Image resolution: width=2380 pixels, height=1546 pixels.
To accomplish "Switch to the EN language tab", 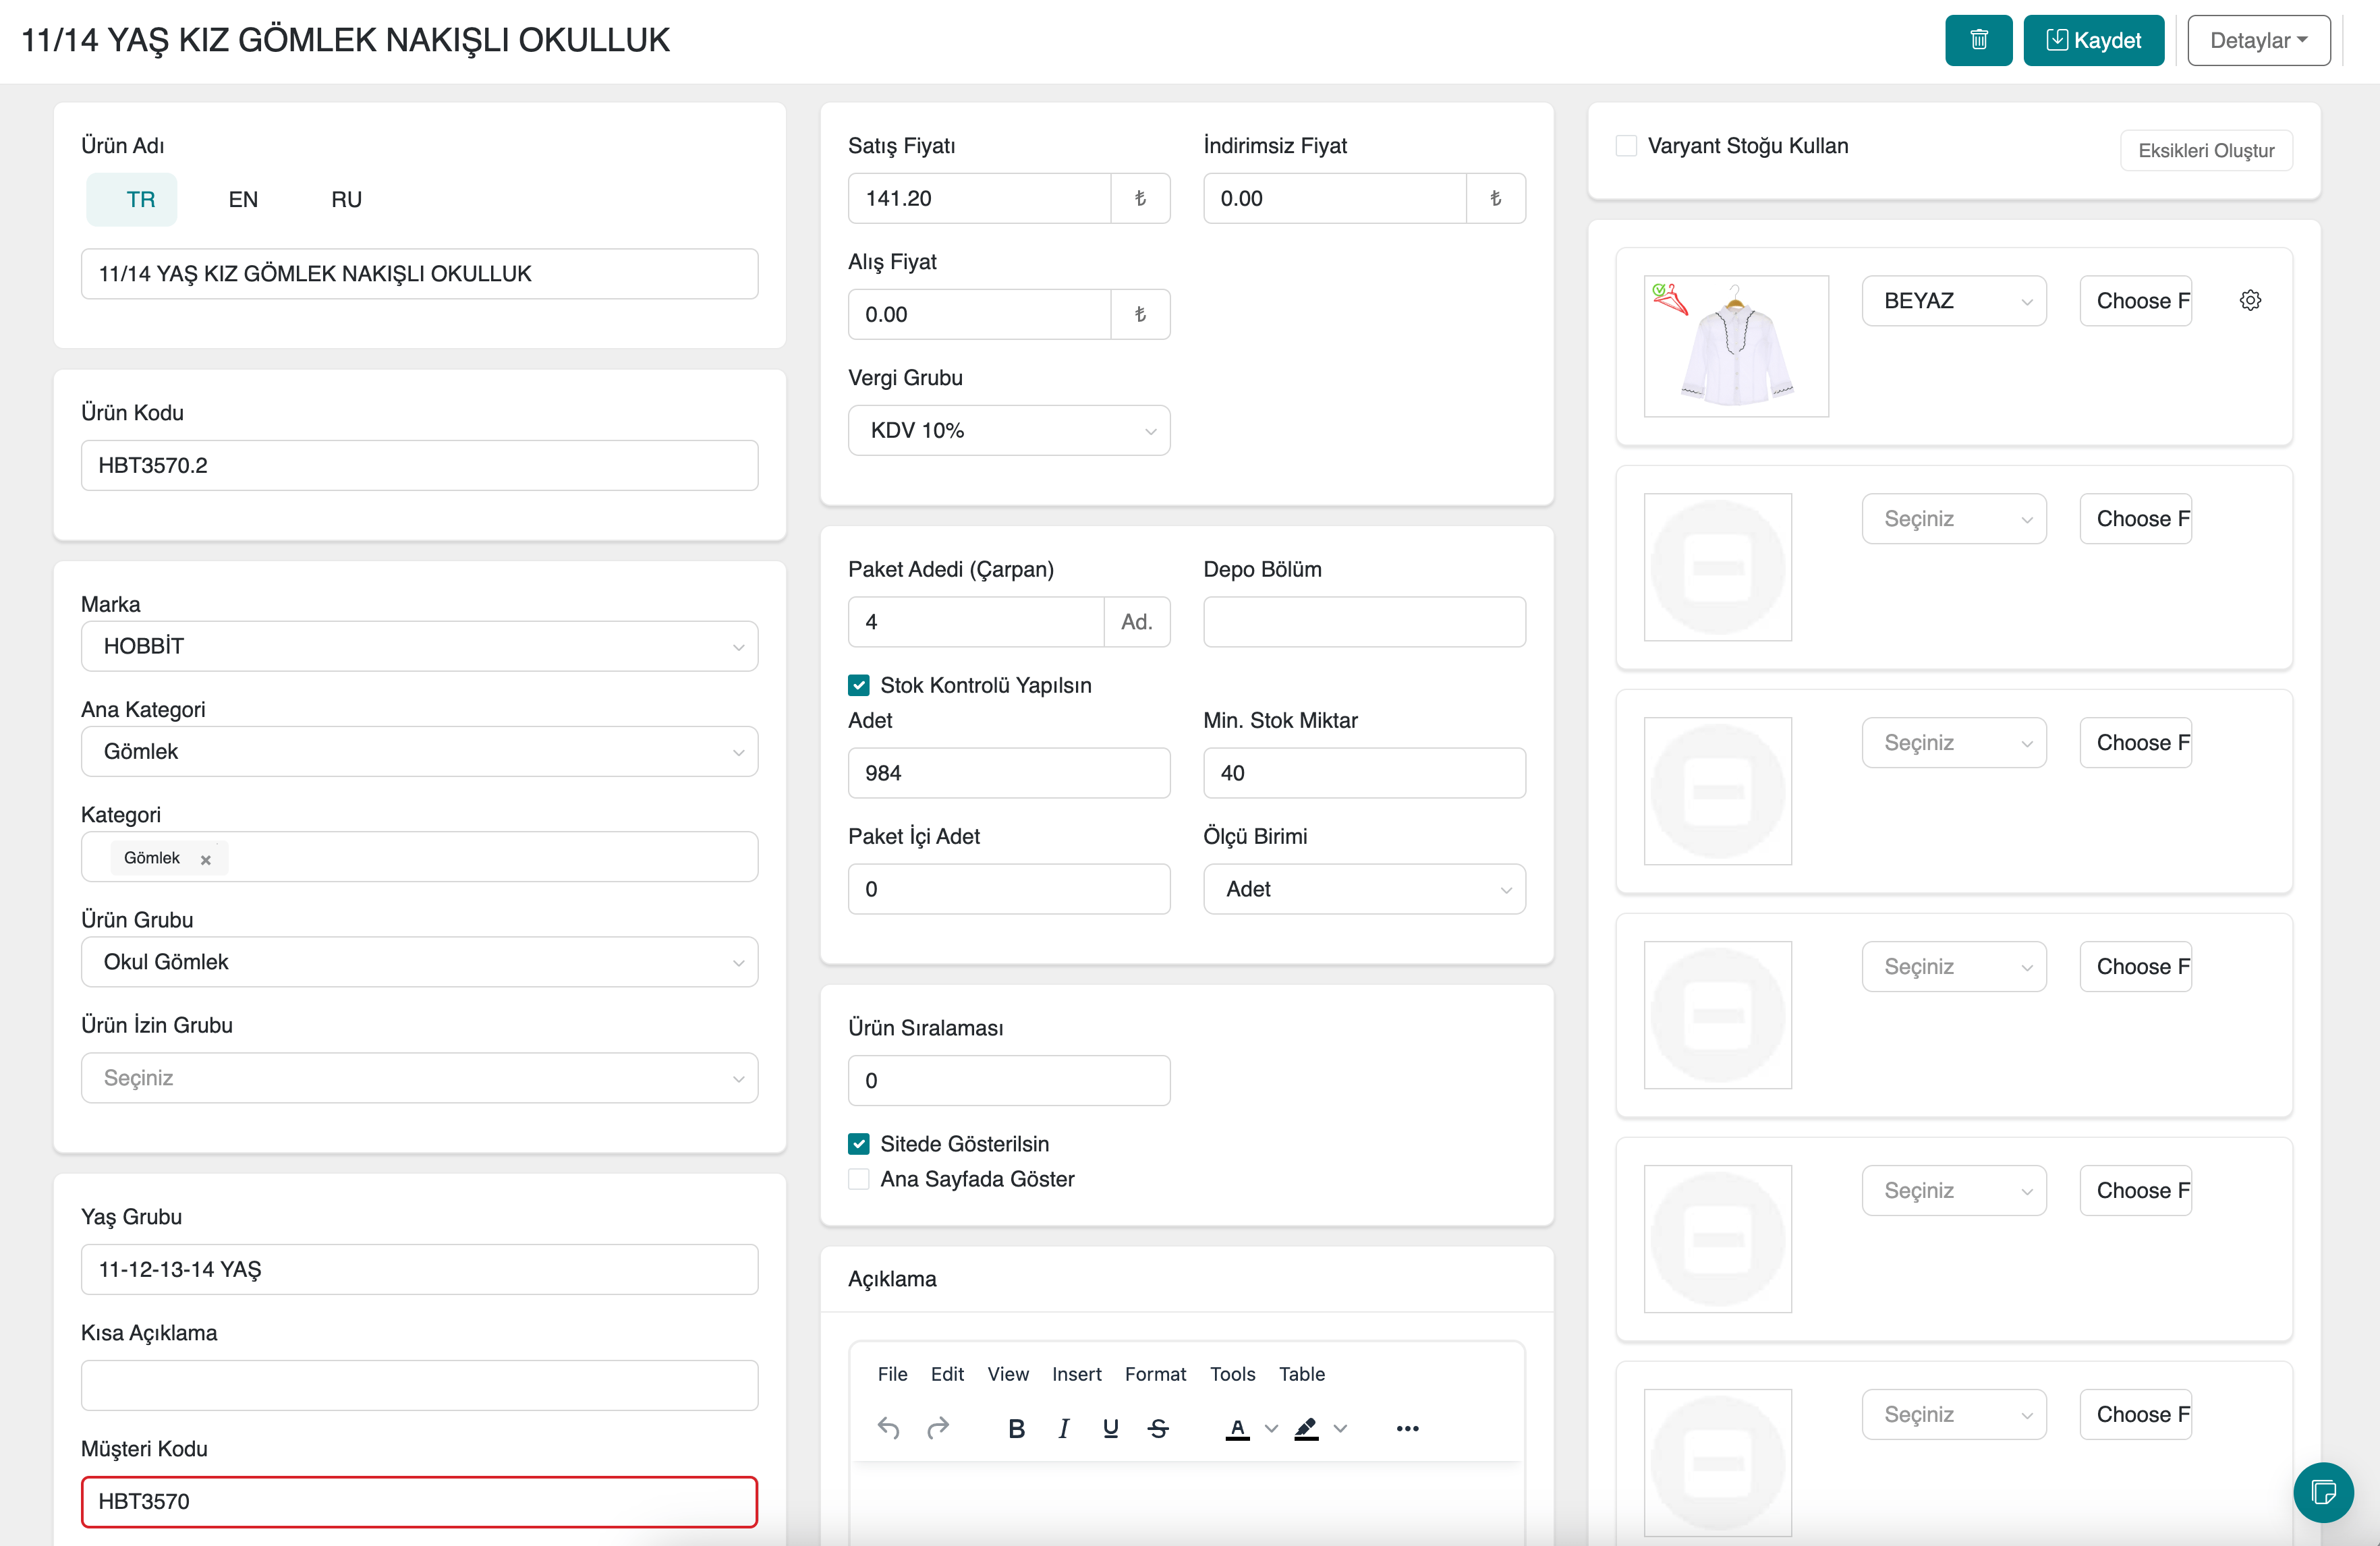I will coord(243,199).
